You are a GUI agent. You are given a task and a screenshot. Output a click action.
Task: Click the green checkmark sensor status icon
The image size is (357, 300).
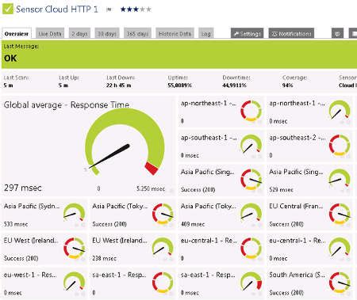pos(7,9)
